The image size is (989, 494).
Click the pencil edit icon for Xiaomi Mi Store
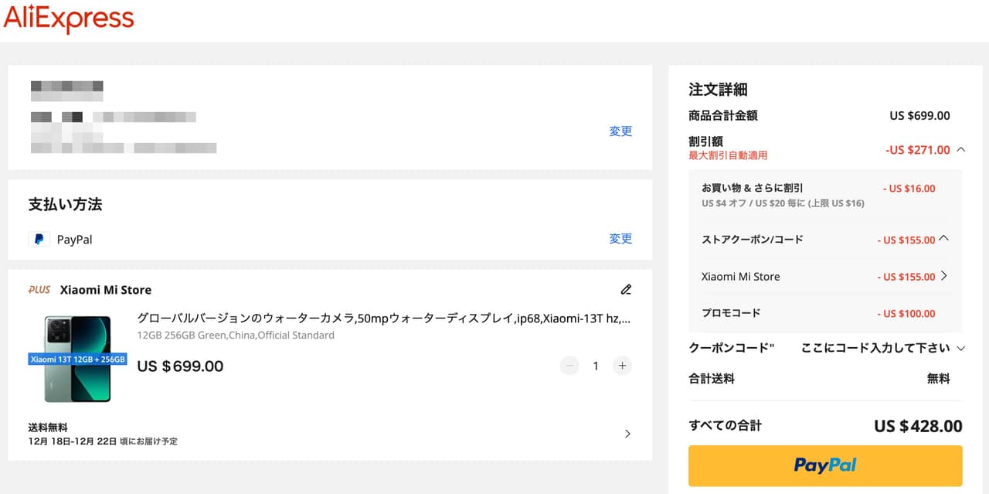click(x=626, y=290)
